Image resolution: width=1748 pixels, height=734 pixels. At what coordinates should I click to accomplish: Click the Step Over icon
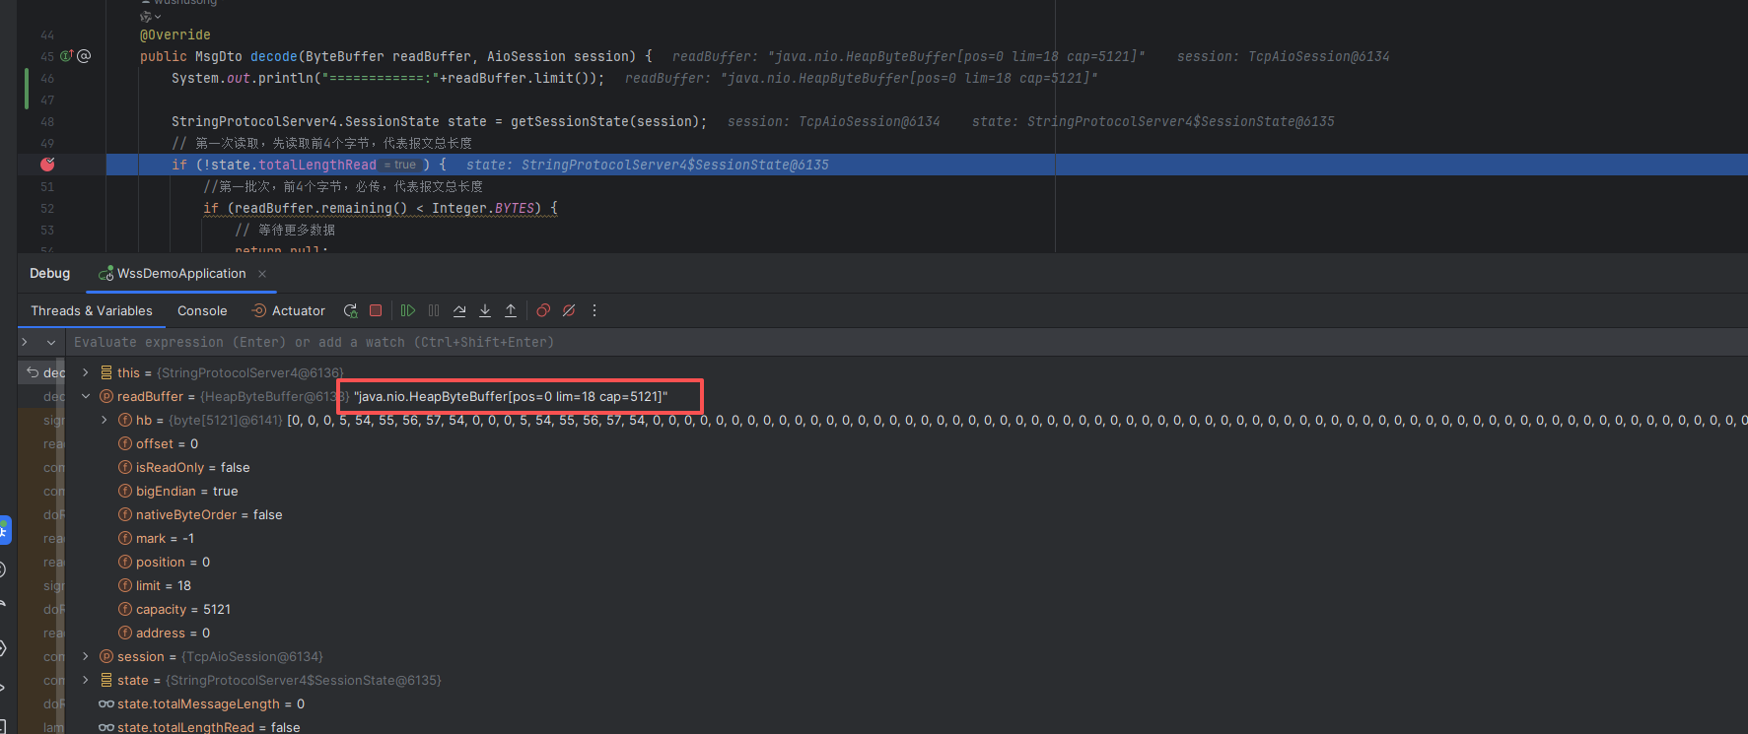(459, 310)
